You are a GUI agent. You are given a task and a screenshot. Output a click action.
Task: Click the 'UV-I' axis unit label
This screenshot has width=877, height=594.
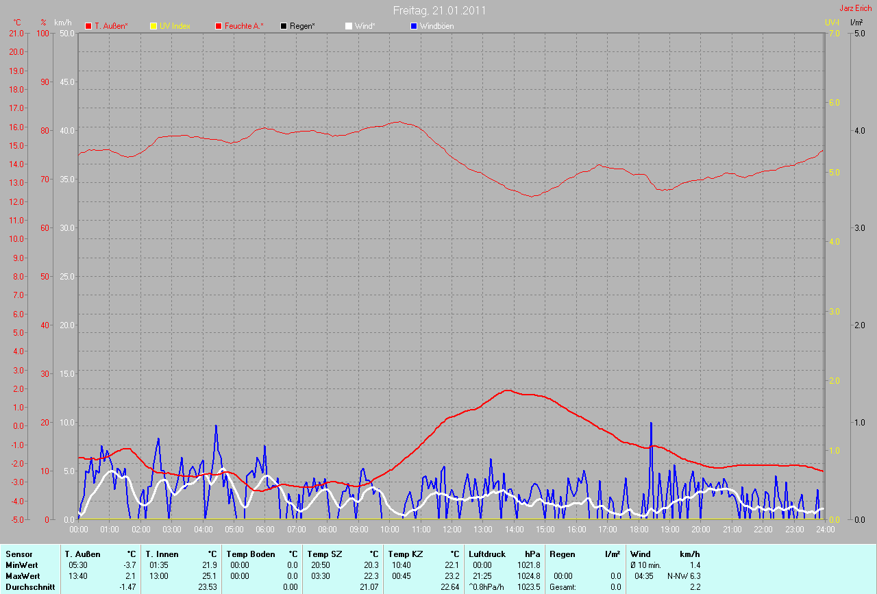pos(832,23)
